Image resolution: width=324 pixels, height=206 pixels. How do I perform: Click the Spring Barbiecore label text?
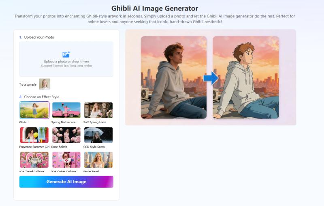tap(64, 122)
